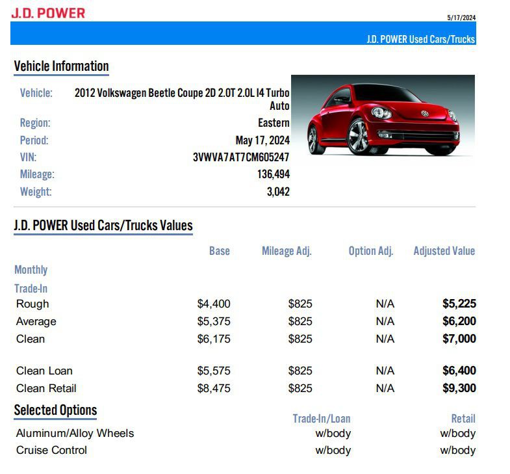510x474 pixels.
Task: Click the red Volkswagen Beetle photo
Action: coord(383,116)
